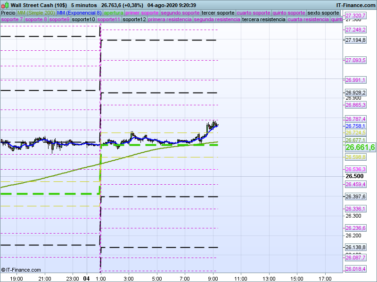Click the green 26.661,6 price tag
Viewport: 377px width, 282px height.
(361, 148)
